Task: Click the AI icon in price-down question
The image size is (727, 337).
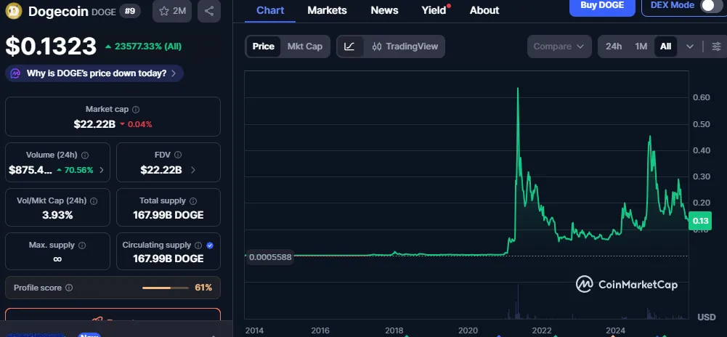Action: pos(15,73)
